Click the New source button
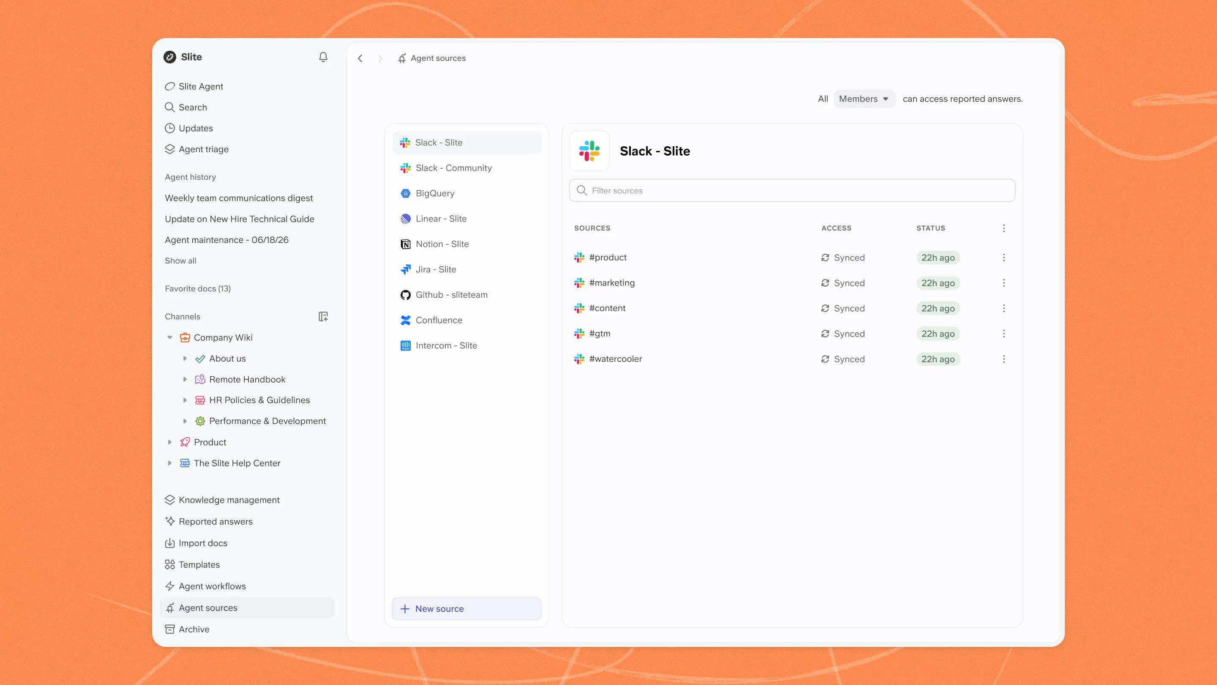Screen dimensions: 1217x685 click(466, 609)
